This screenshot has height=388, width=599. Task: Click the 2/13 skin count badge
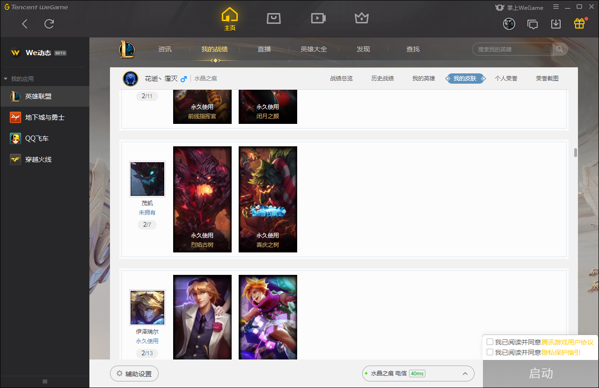coord(147,353)
